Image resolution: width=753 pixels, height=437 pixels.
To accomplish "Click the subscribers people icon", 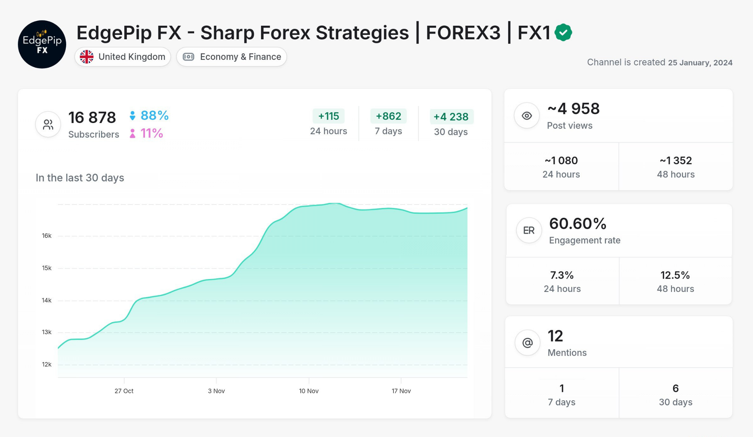I will [47, 124].
